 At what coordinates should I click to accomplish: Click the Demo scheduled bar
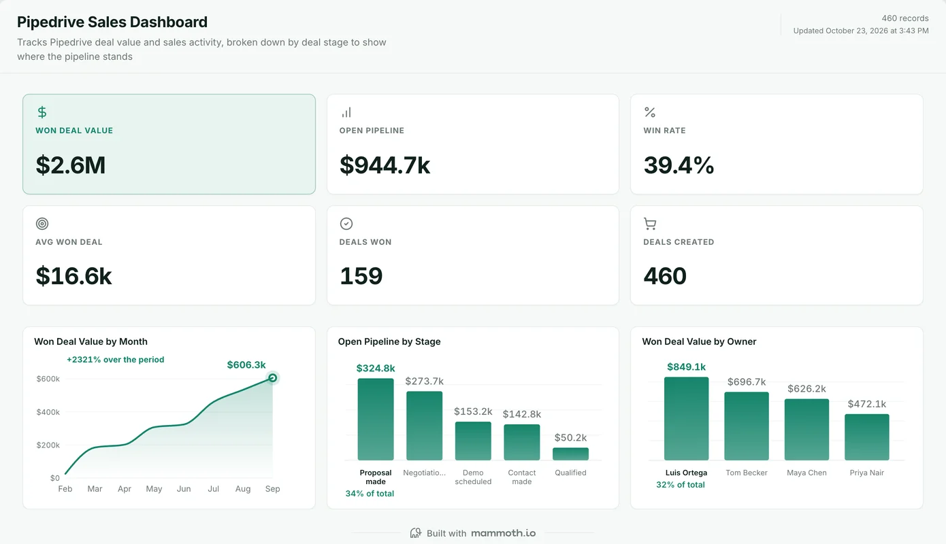[473, 441]
